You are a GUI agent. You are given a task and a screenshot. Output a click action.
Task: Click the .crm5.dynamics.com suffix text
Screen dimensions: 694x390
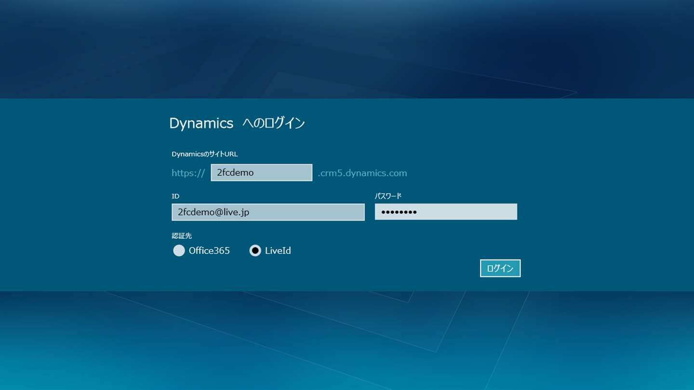pyautogui.click(x=362, y=173)
